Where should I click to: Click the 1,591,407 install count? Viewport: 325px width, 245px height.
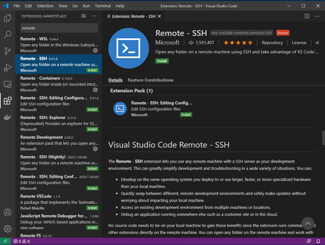201,43
